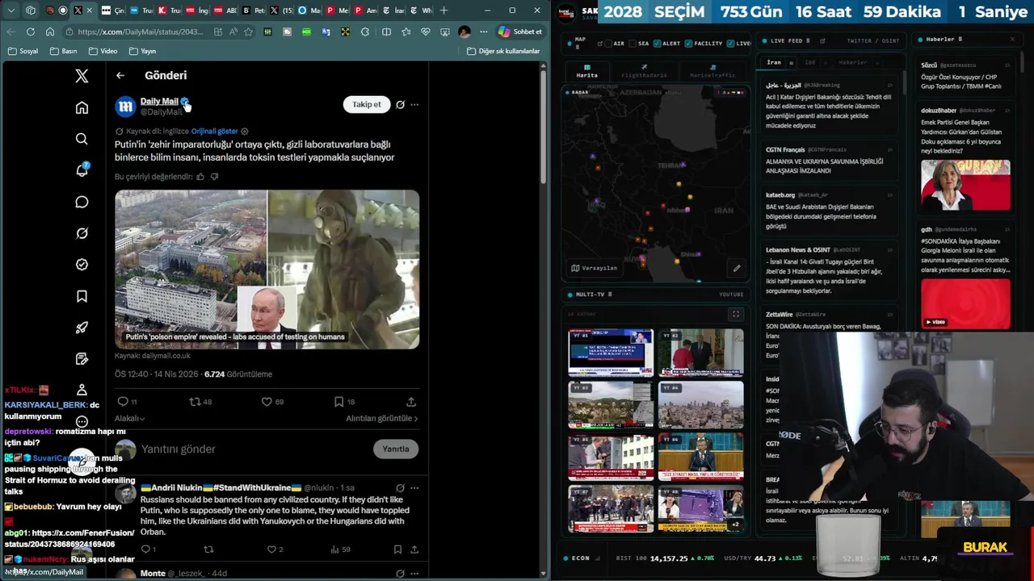The image size is (1034, 581).
Task: Open the YT 06 stream thumbnail
Action: [x=700, y=456]
